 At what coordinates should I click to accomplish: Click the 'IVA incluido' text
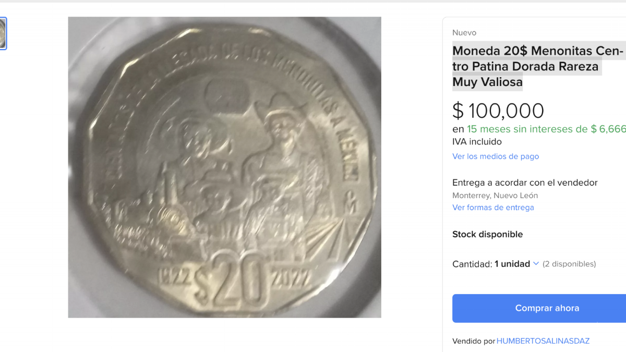[x=477, y=142]
